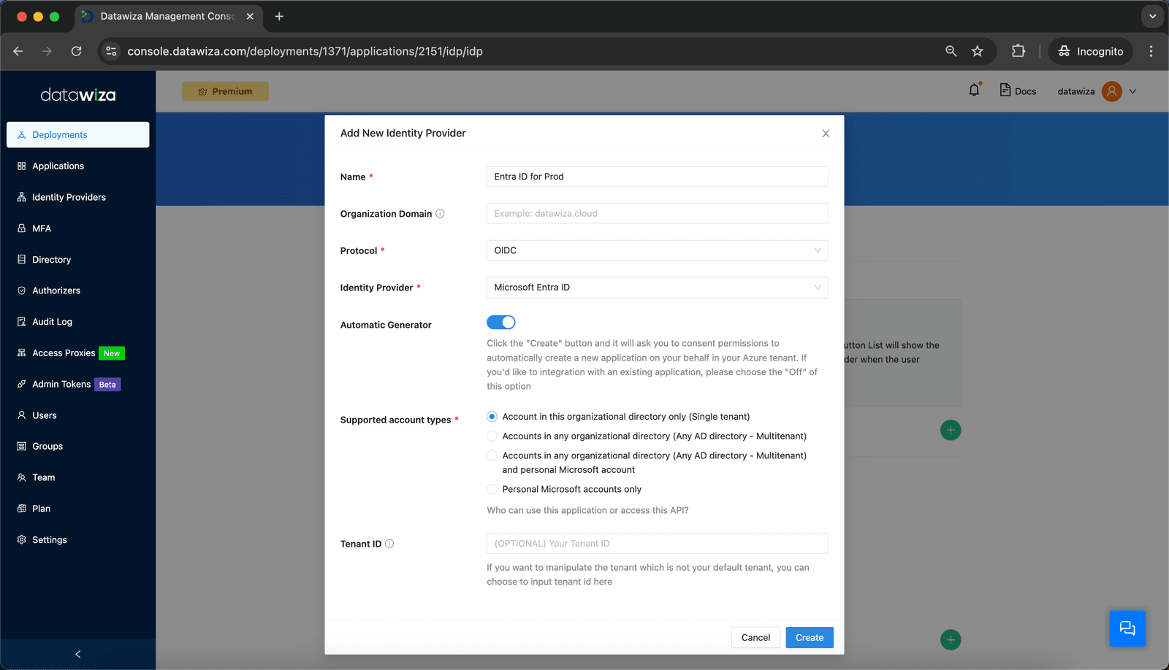The image size is (1169, 670).
Task: Open browser extensions puzzle icon
Action: click(x=1018, y=51)
